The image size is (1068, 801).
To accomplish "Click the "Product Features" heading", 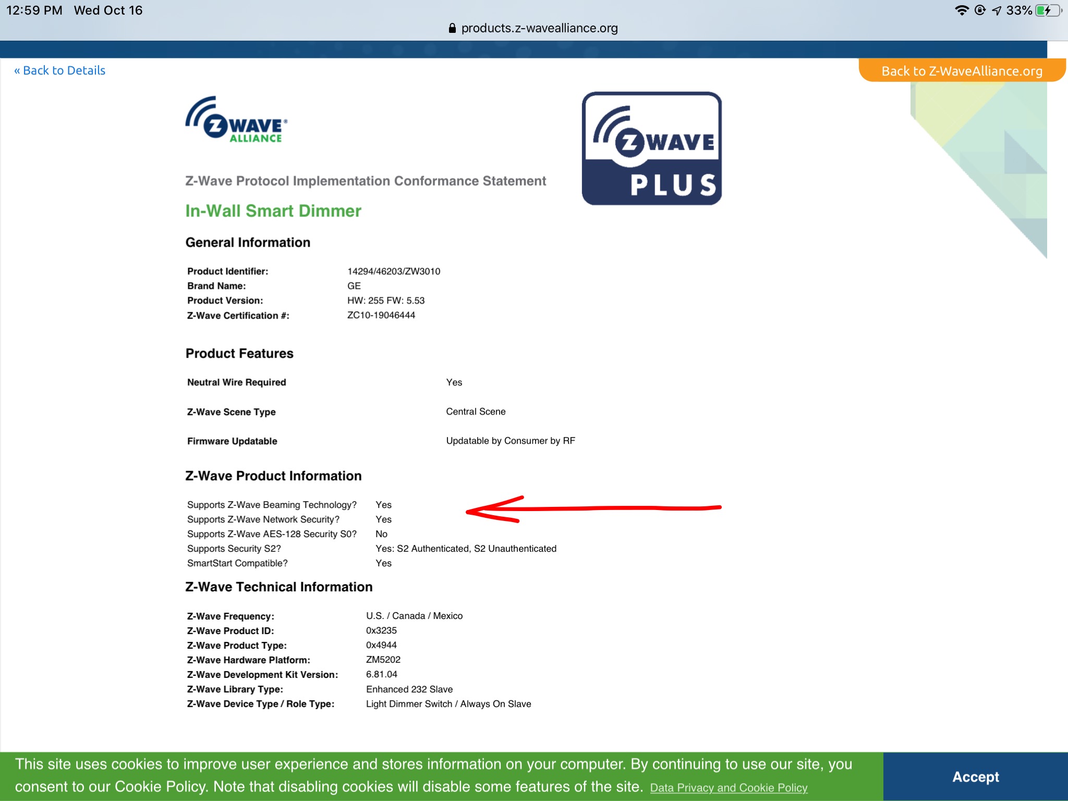I will pos(239,354).
